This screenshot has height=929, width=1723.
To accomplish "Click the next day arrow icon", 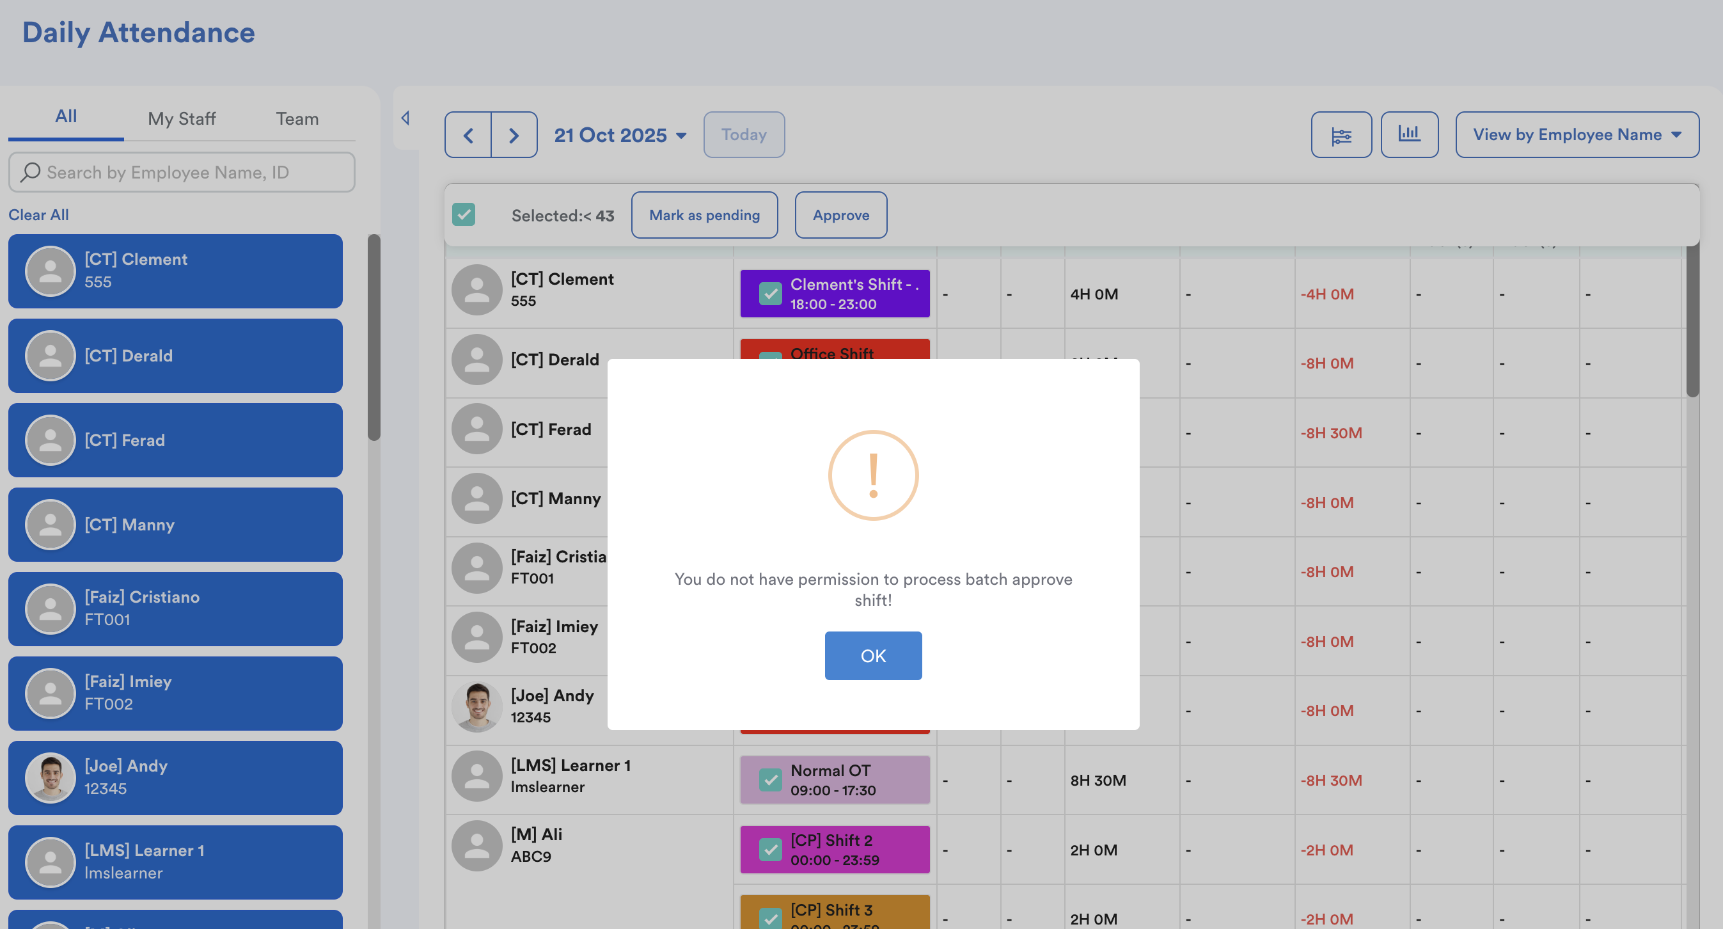I will pos(514,135).
